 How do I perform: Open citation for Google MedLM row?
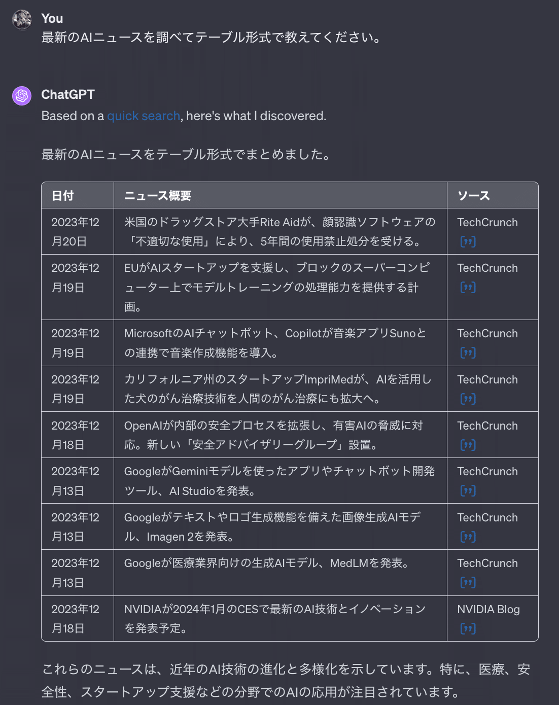[468, 582]
